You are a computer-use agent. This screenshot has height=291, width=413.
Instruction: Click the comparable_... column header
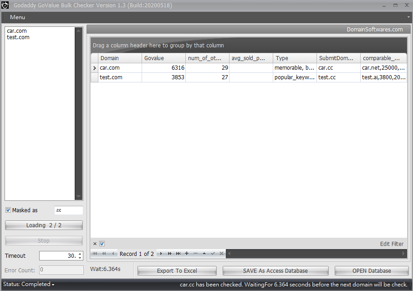pyautogui.click(x=384, y=58)
